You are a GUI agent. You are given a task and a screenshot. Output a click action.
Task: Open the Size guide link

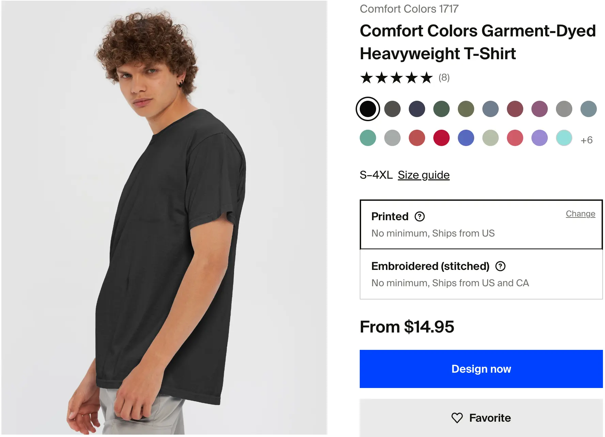tap(423, 175)
